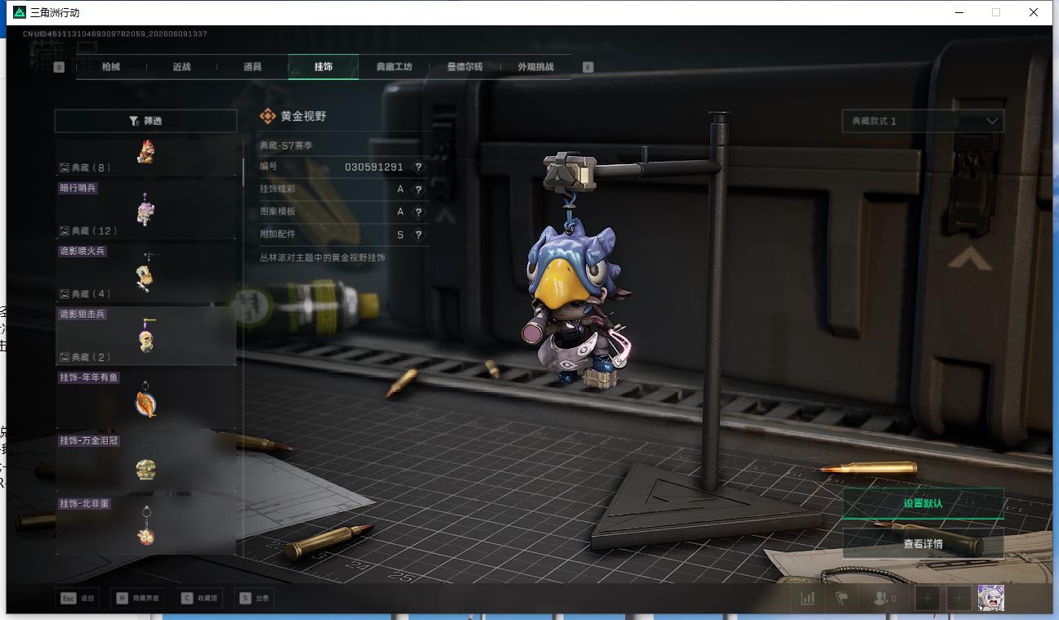Screen dimensions: 1059x620
Task: Click the Esc 返回 back button
Action: pos(78,598)
